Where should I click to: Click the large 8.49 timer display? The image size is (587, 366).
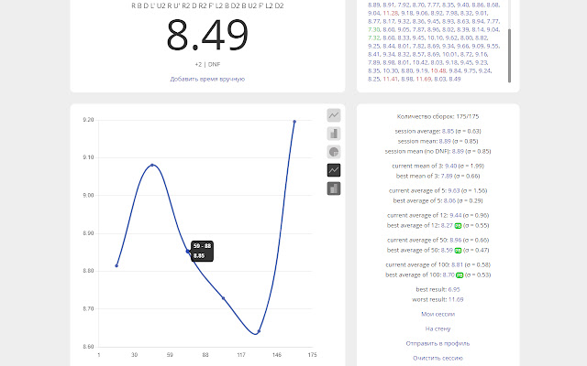click(207, 35)
